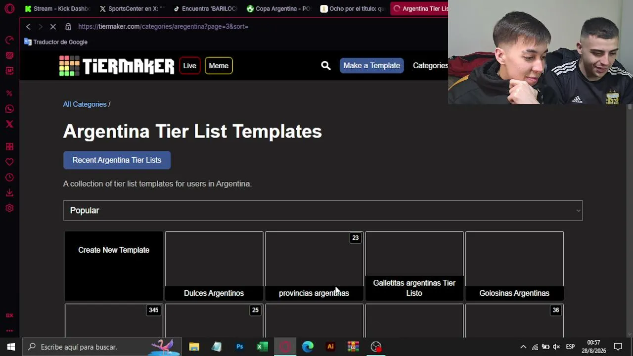Open the Categories menu in TierMaker header
Image resolution: width=633 pixels, height=356 pixels.
point(430,65)
